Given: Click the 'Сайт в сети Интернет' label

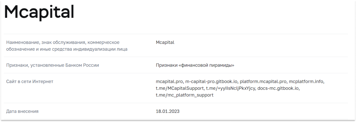Looking at the screenshot, I should click(x=30, y=82).
